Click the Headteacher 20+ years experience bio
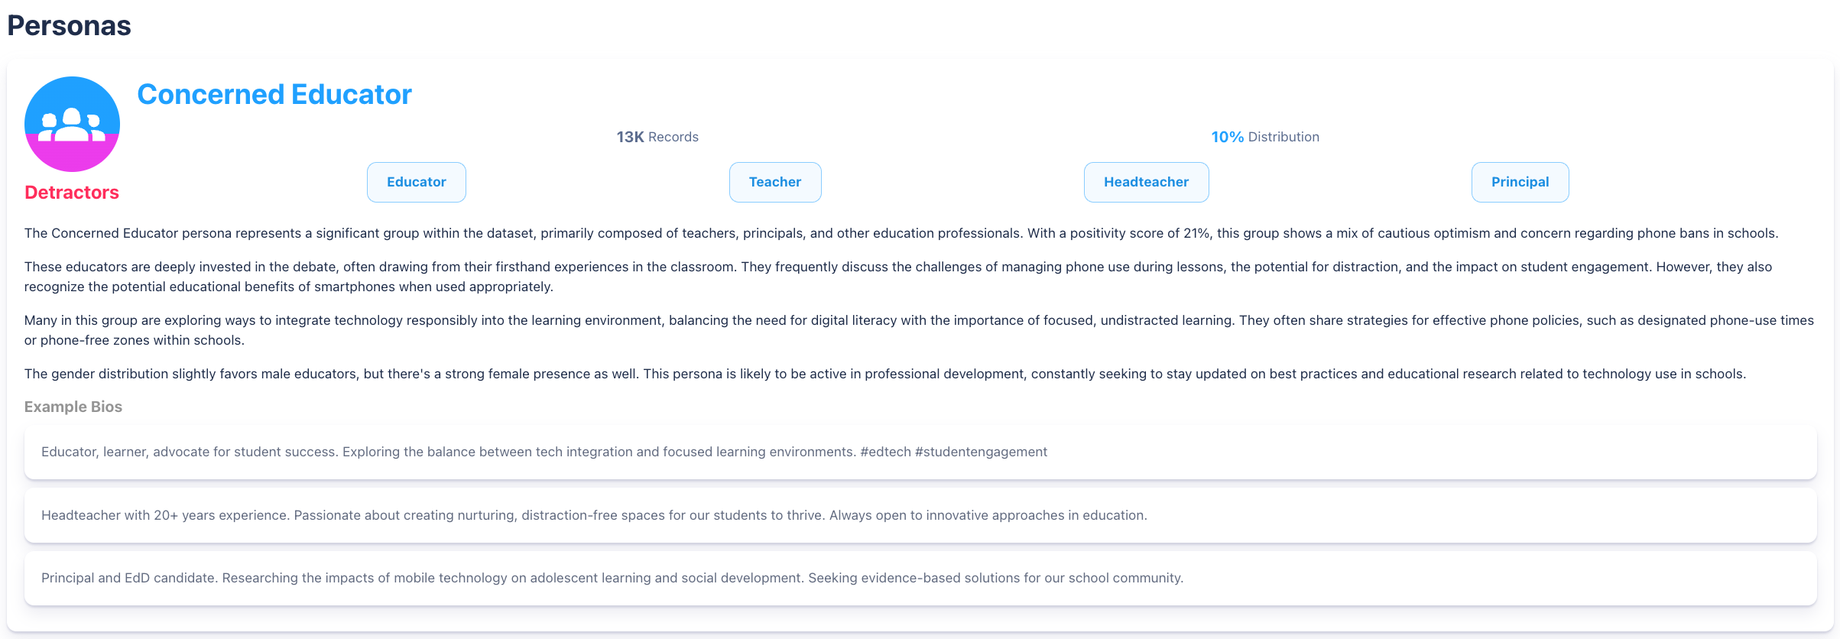Viewport: 1840px width, 639px height. point(594,515)
